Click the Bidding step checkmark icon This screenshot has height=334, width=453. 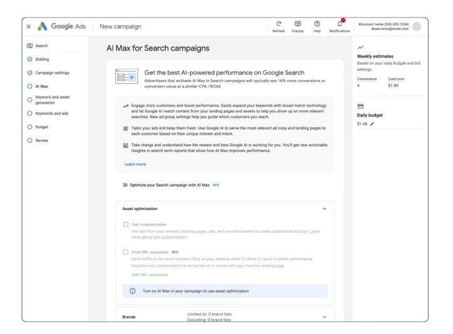pos(29,59)
